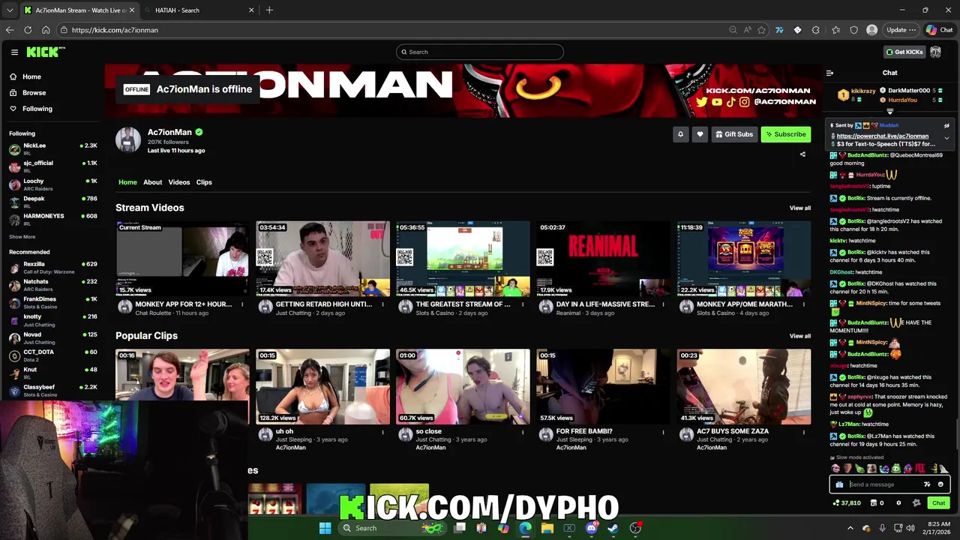Viewport: 960px width, 540px height.
Task: Open the Kick hamburger sidebar menu
Action: 14,52
